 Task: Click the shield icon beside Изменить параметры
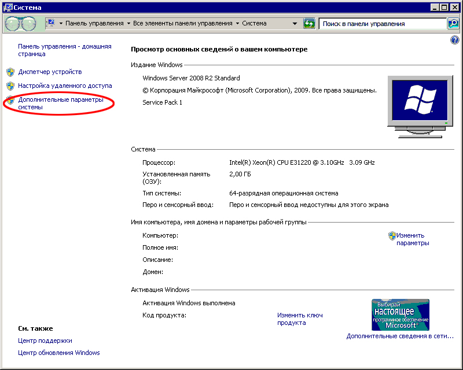392,235
